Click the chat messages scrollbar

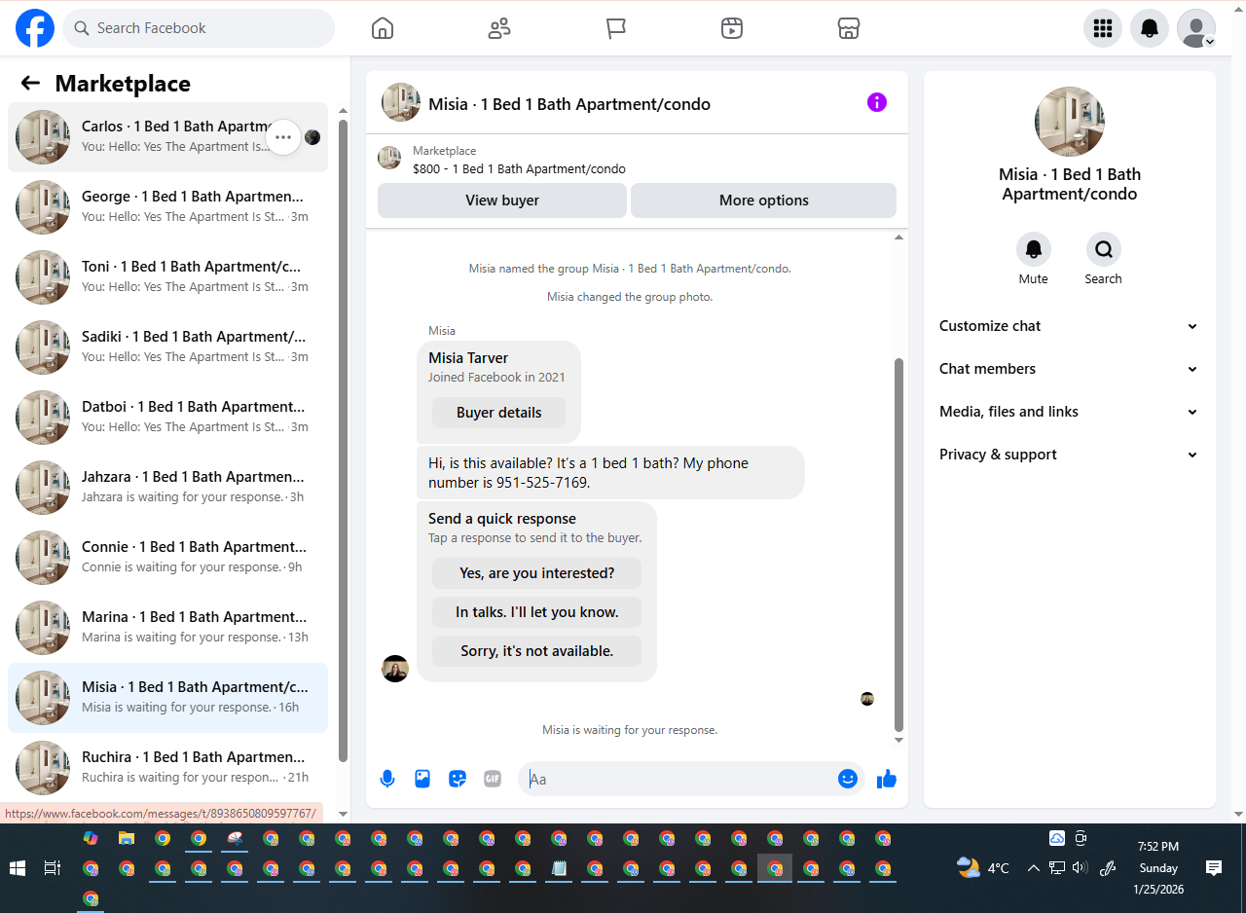898,545
